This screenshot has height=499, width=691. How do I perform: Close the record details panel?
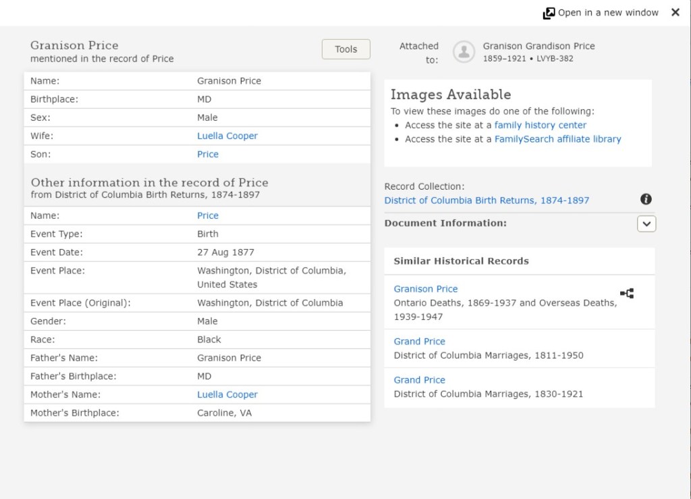point(675,12)
